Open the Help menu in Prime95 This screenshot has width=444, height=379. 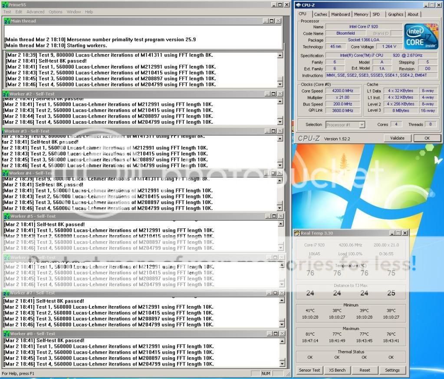click(x=89, y=12)
